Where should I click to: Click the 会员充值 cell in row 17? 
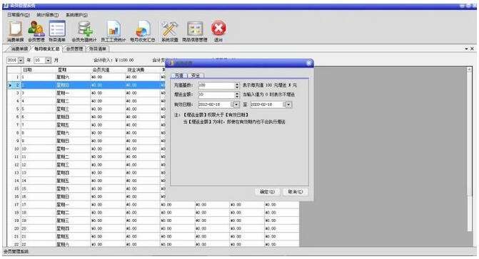pyautogui.click(x=108, y=205)
